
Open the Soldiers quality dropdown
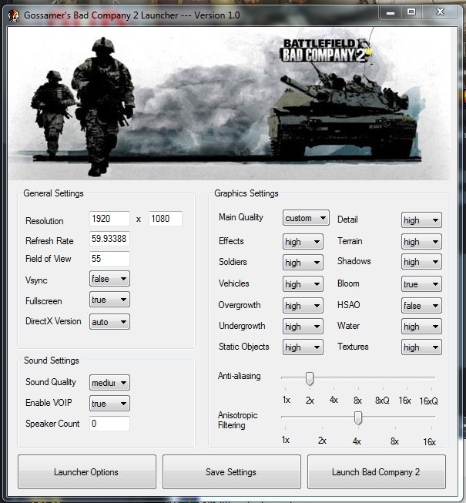(x=303, y=263)
